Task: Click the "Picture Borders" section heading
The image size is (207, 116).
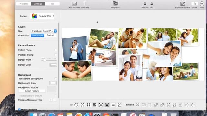Action: pyautogui.click(x=27, y=45)
